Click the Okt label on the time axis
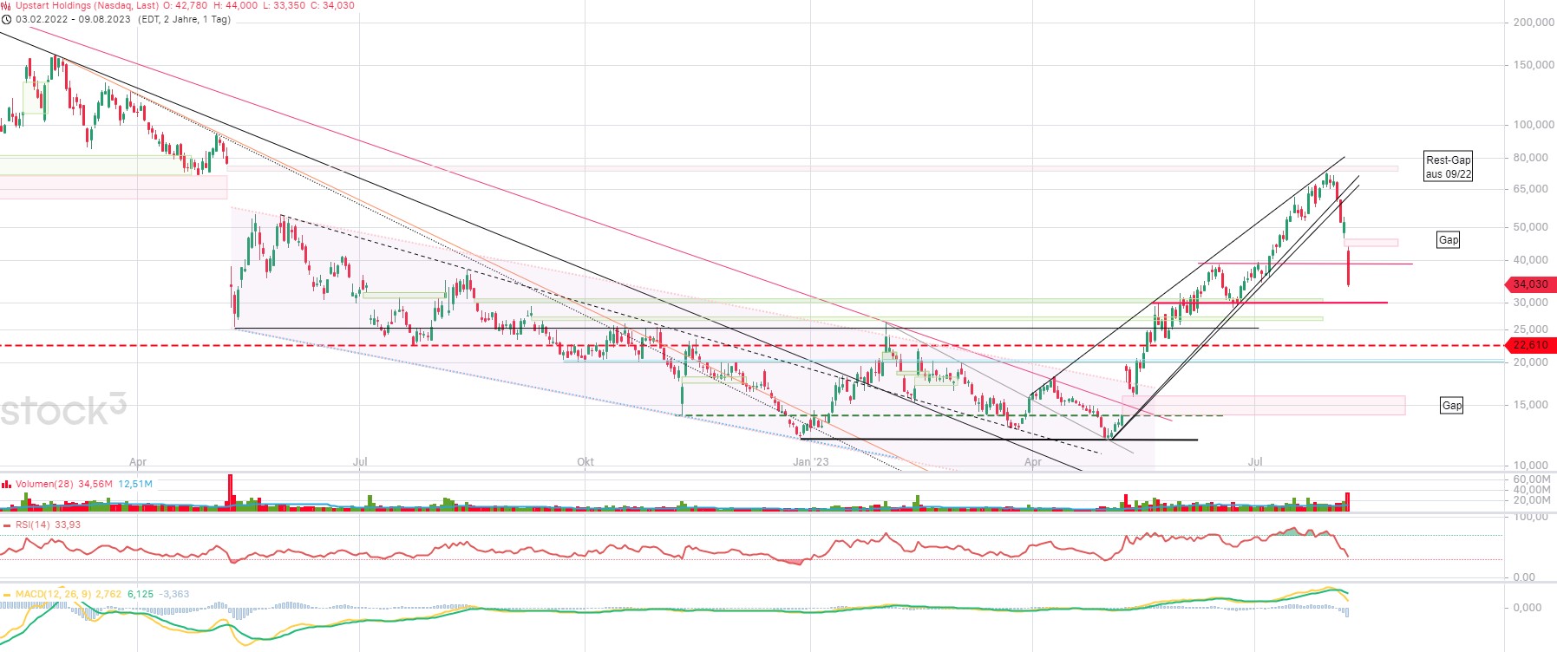Viewport: 1557px width, 652px height. click(586, 462)
